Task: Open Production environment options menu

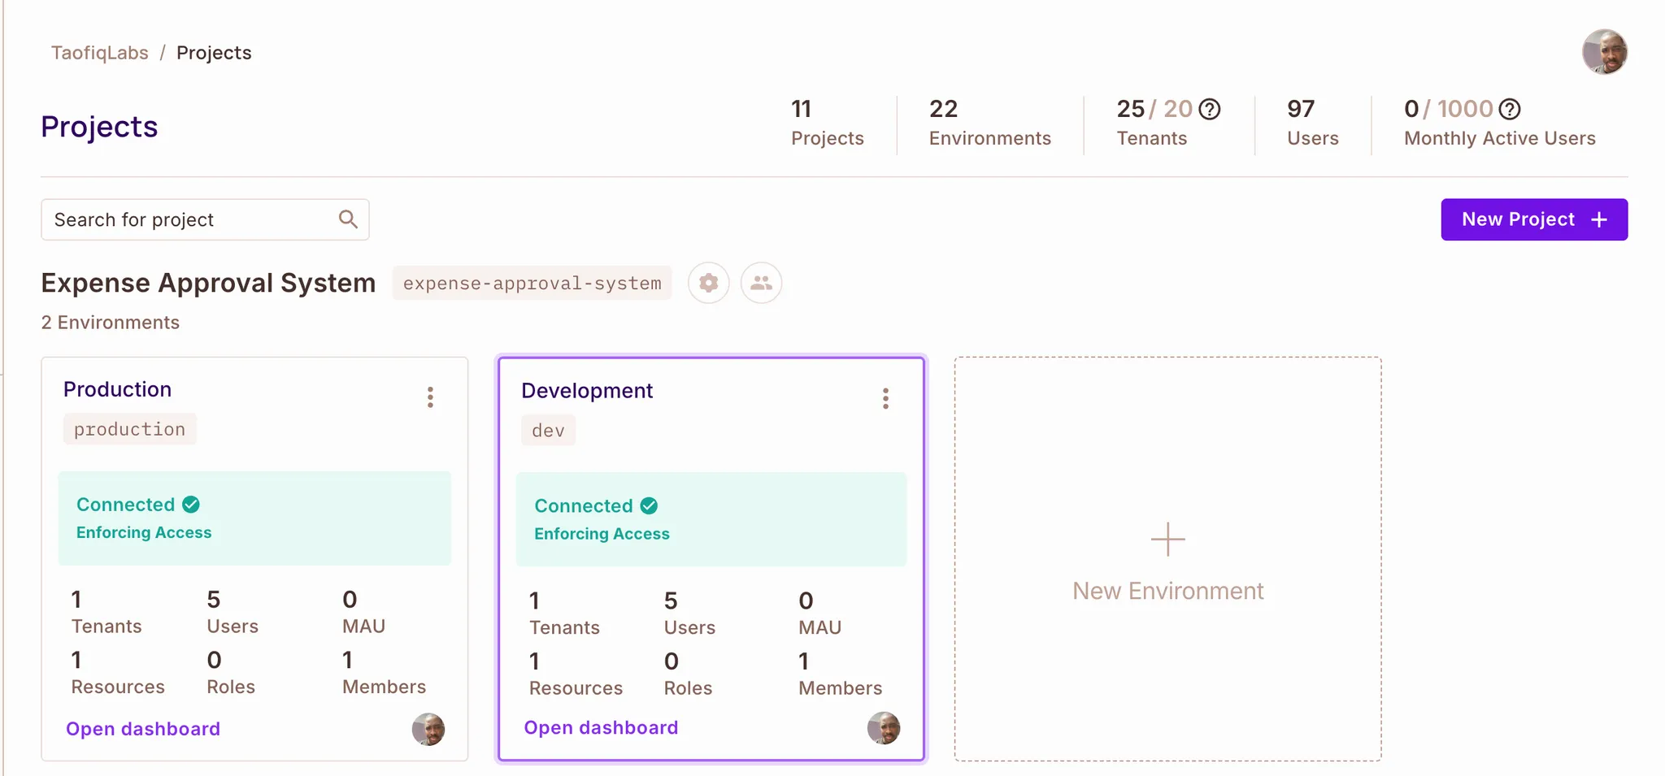Action: tap(430, 397)
